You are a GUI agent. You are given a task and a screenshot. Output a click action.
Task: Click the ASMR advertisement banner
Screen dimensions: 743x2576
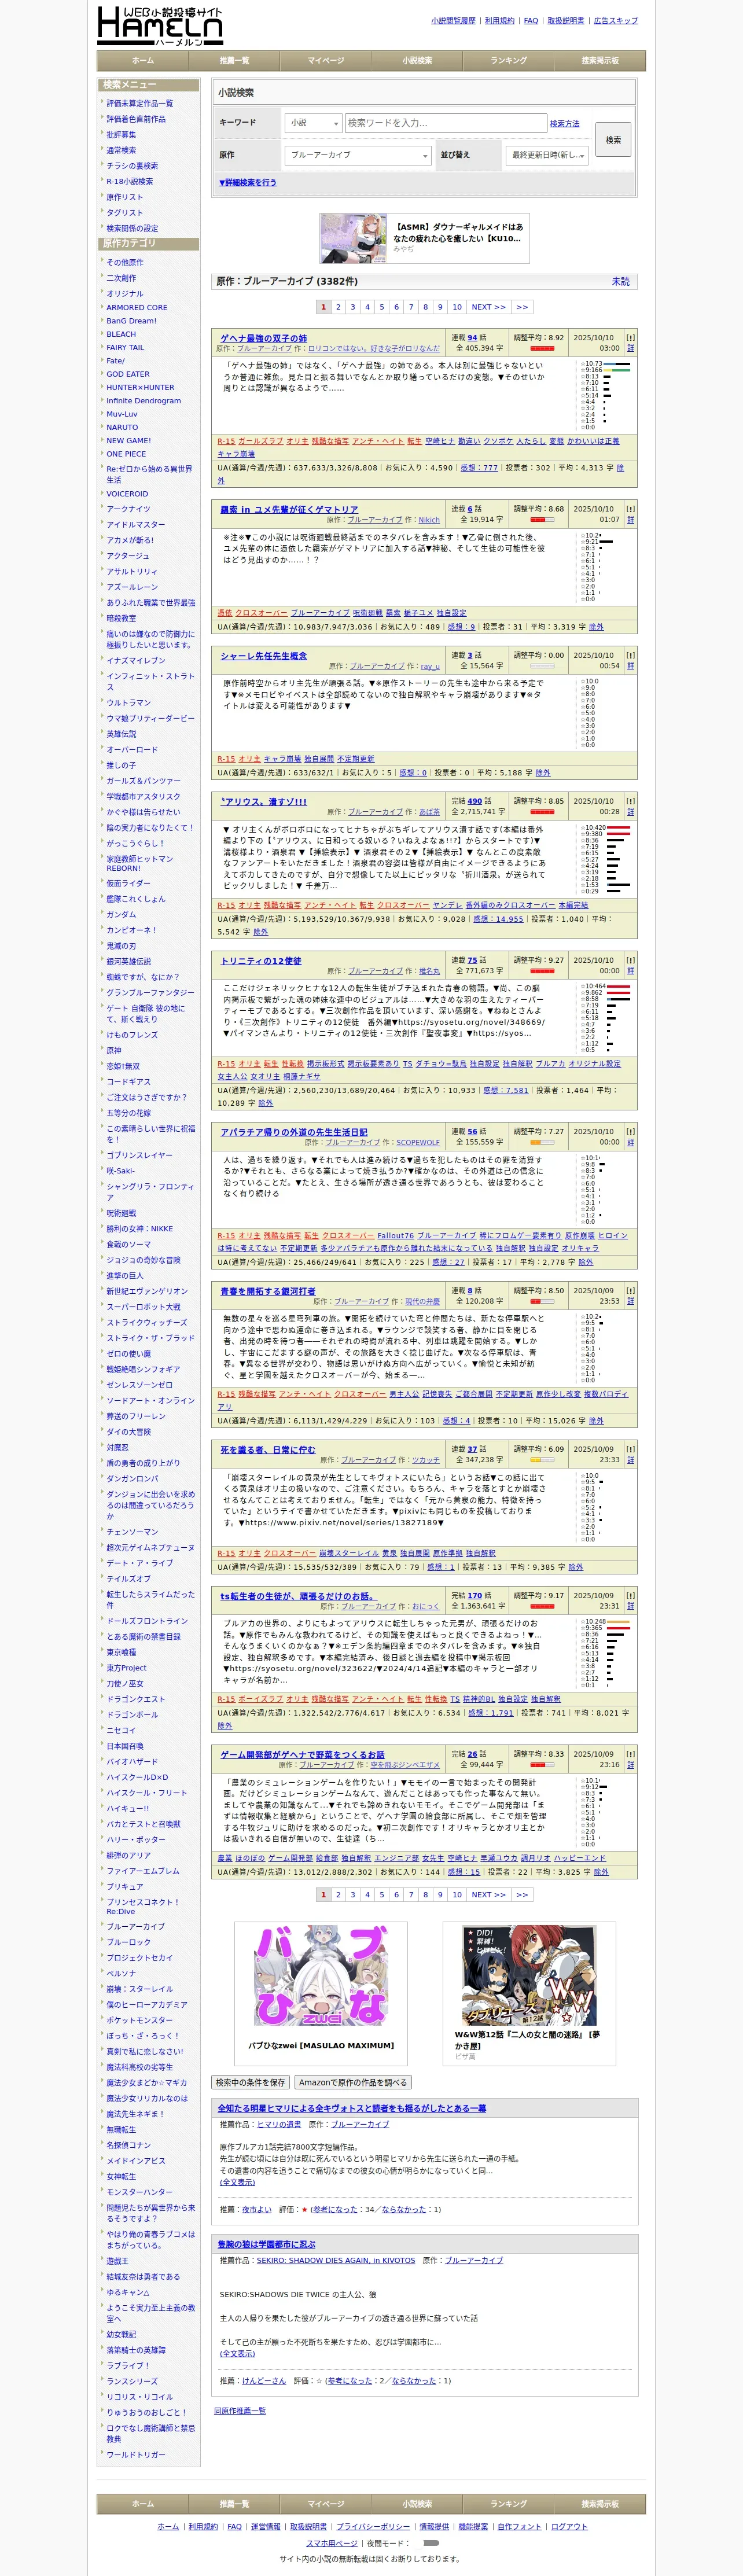tap(424, 238)
